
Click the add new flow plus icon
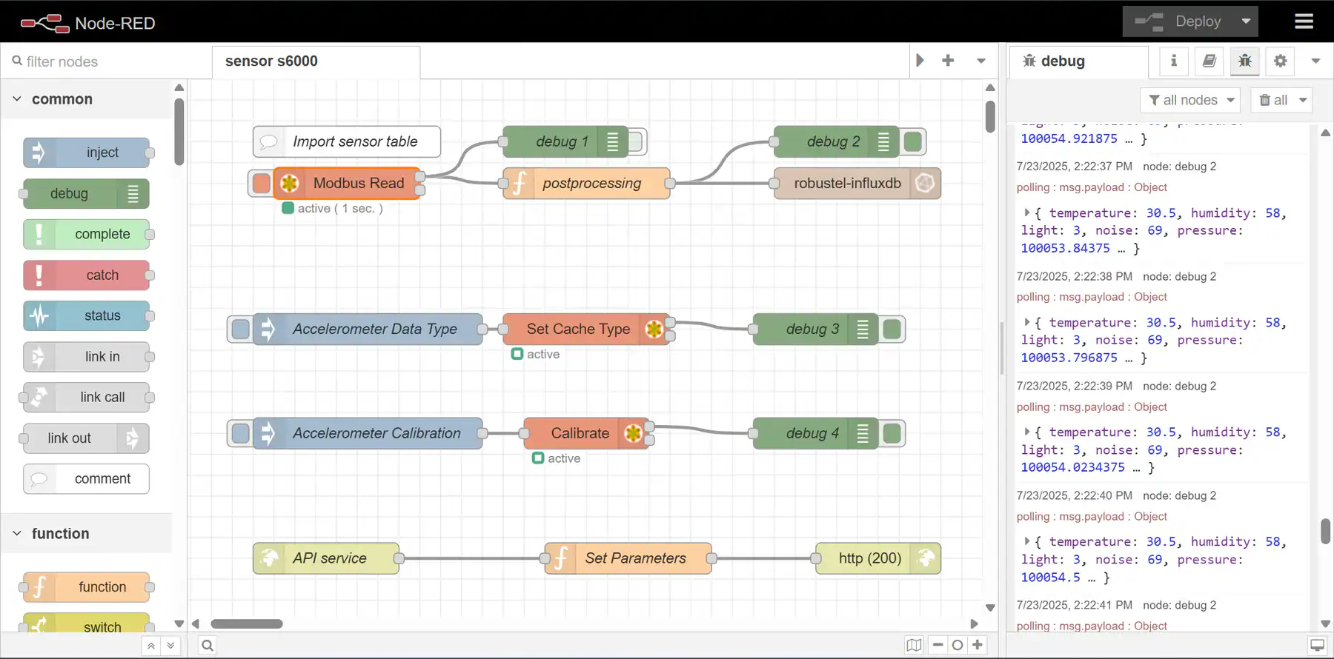pyautogui.click(x=948, y=61)
